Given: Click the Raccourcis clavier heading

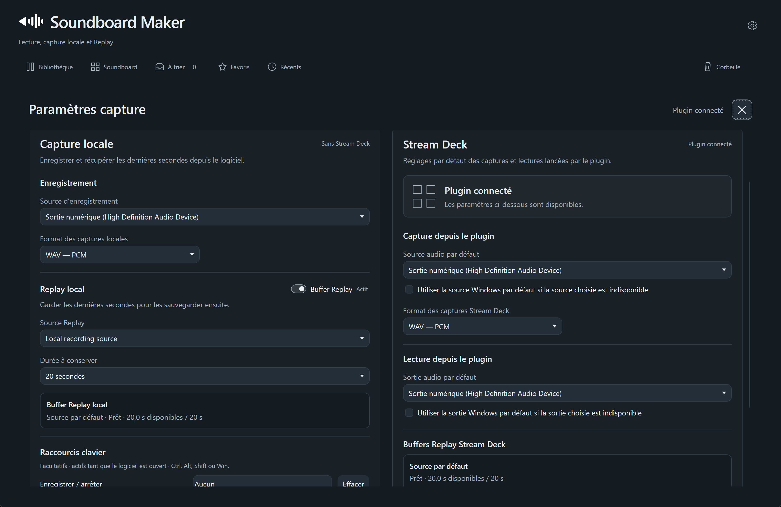Looking at the screenshot, I should 73,452.
